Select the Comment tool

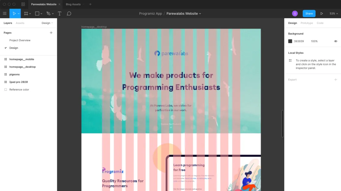69,13
